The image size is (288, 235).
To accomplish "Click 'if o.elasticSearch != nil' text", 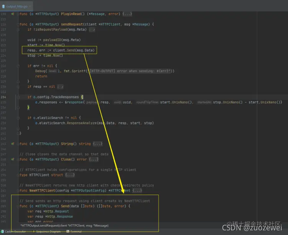I will coord(52,118).
